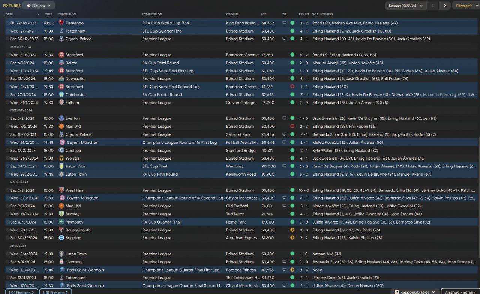Toggle the check circle on the Flamengo row
Viewport: 480px width, 294px height.
tap(7, 23)
